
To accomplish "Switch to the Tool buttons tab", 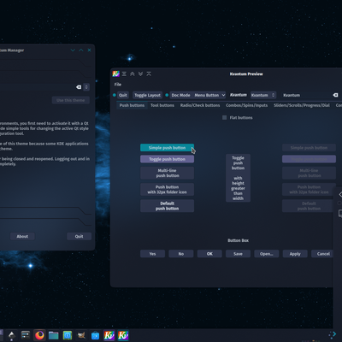I will tap(162, 105).
